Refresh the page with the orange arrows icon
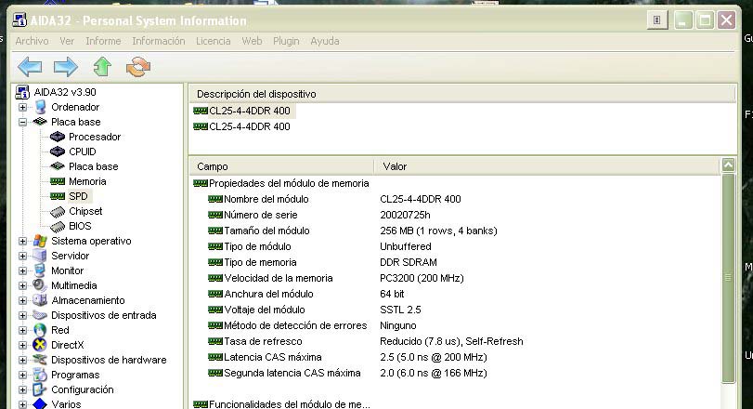 coord(138,67)
